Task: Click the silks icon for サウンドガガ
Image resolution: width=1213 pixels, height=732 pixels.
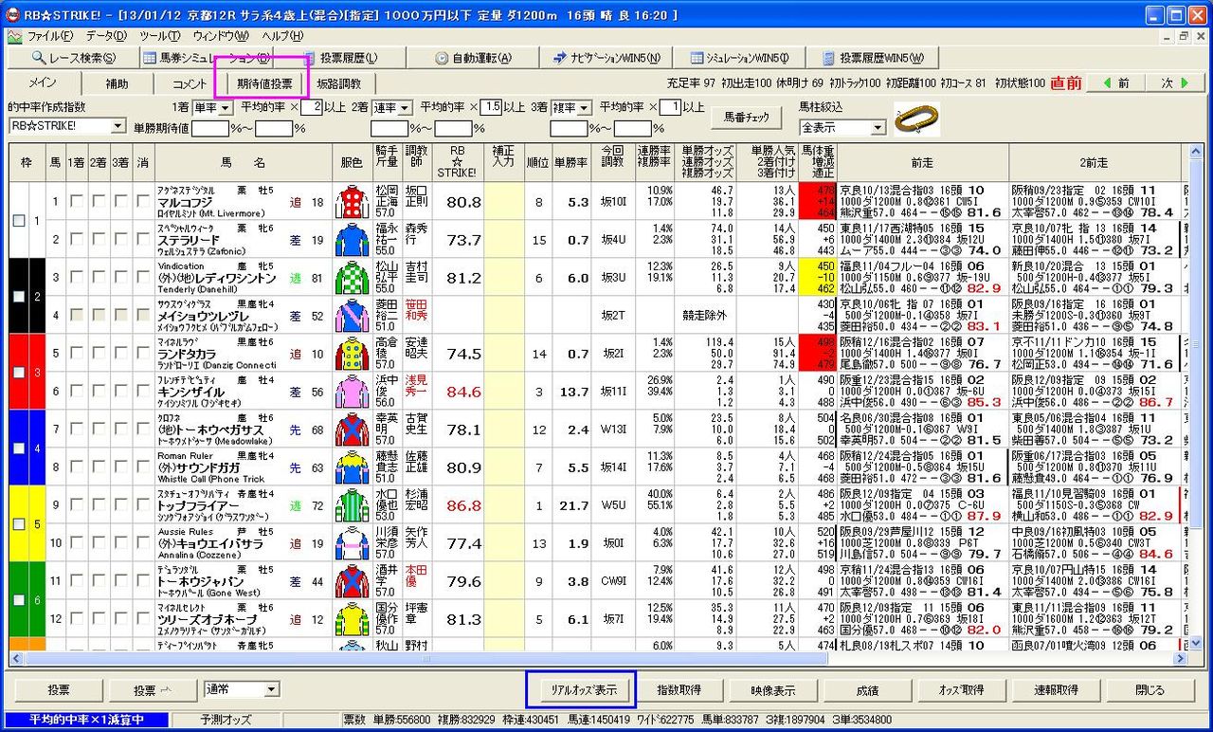Action: click(352, 467)
